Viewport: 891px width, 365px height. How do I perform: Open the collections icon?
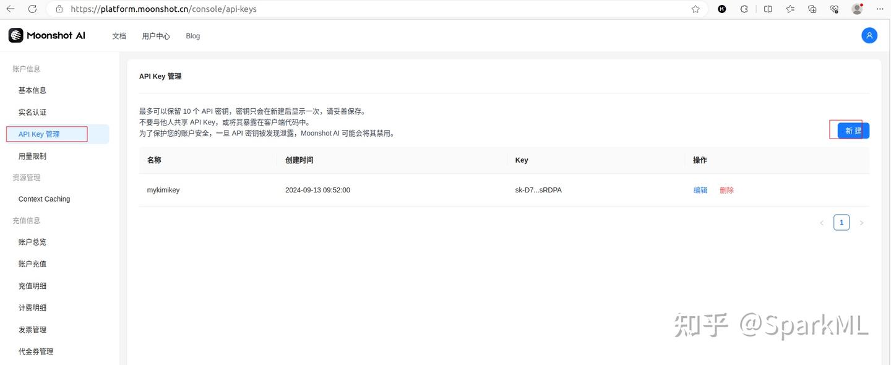coord(812,9)
